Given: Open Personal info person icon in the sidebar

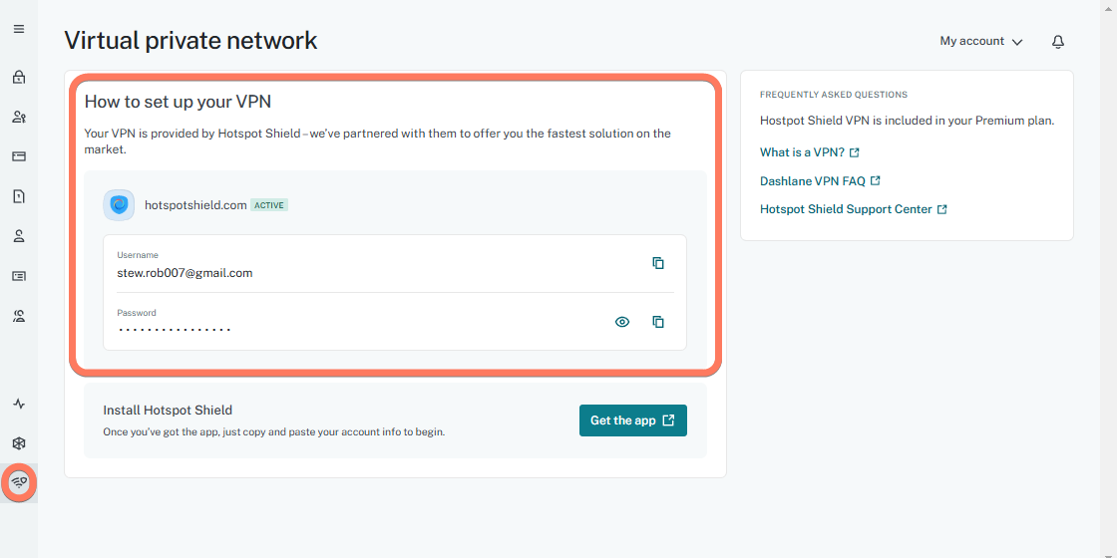Looking at the screenshot, I should coord(19,236).
